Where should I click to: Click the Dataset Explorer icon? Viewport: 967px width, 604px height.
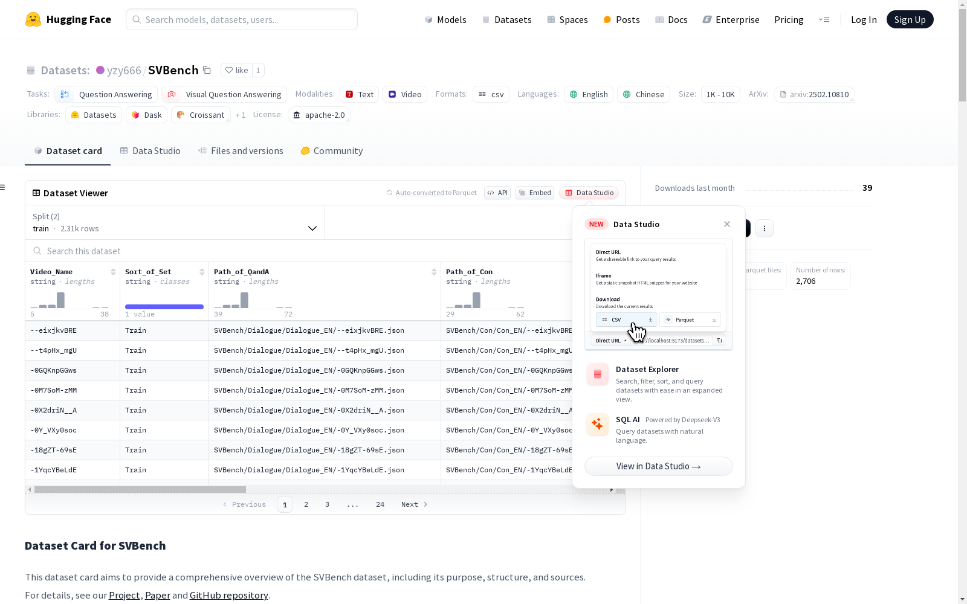coord(598,374)
